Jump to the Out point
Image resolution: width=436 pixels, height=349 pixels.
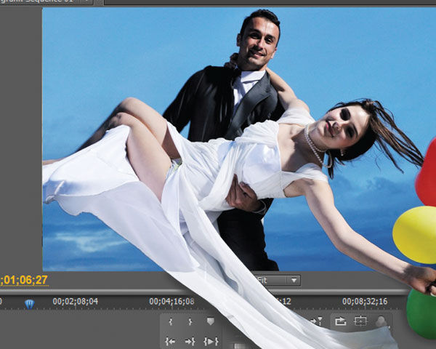(190, 340)
